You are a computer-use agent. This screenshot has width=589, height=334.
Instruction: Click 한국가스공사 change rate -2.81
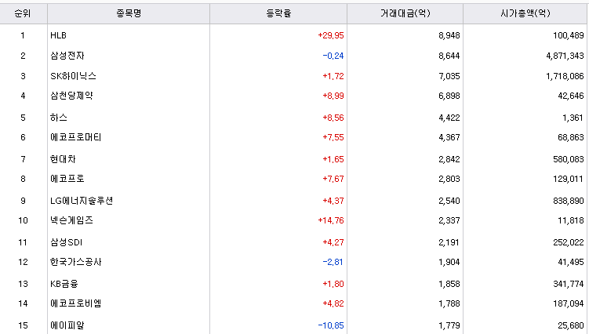click(x=333, y=262)
